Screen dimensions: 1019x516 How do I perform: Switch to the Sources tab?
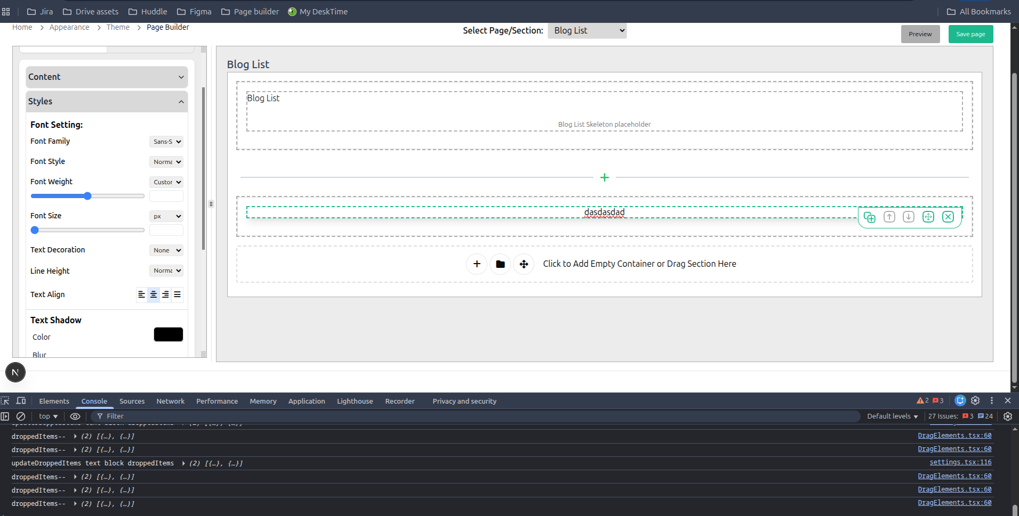coord(132,402)
